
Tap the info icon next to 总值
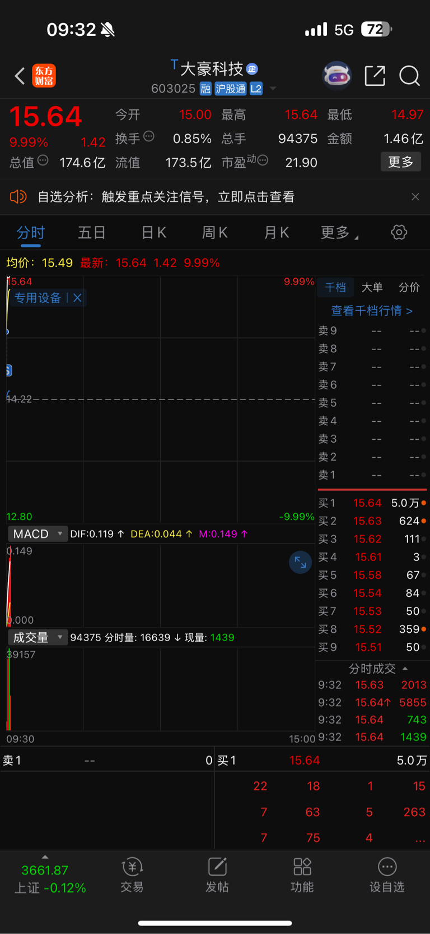[x=43, y=160]
